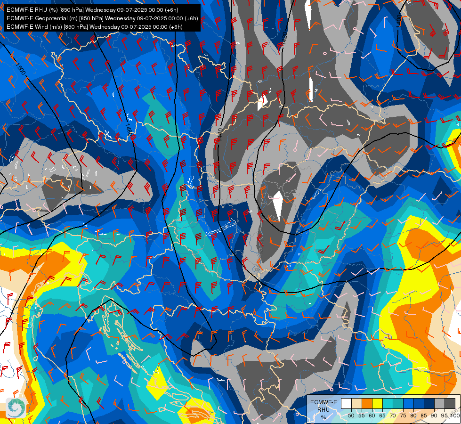Screen dimensions: 461x424
Task: Click the 1400 contour label
Action: [x=398, y=21]
